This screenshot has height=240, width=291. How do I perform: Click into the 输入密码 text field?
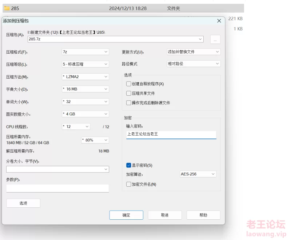[x=171, y=134]
